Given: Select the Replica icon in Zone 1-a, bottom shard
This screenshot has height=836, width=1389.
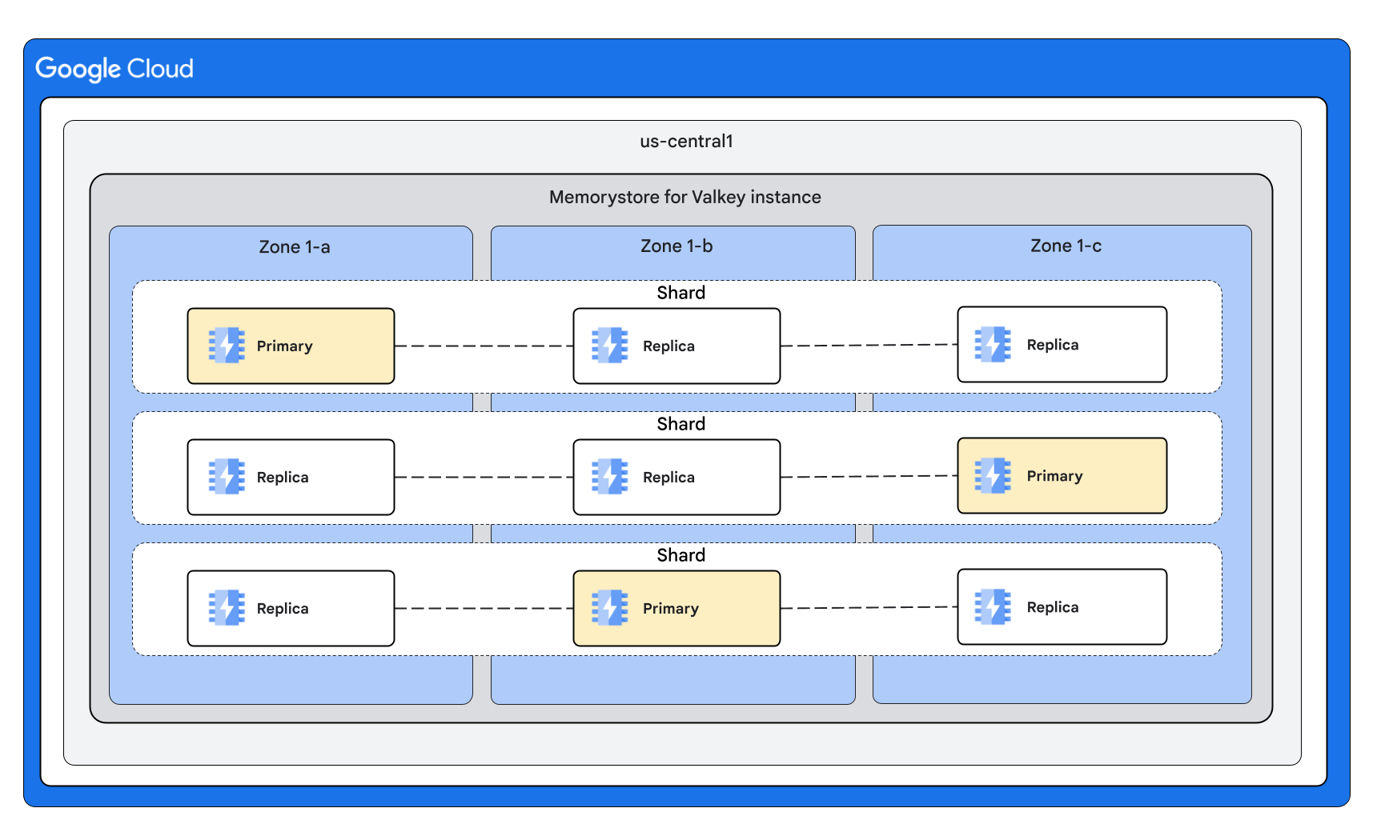Looking at the screenshot, I should [227, 608].
